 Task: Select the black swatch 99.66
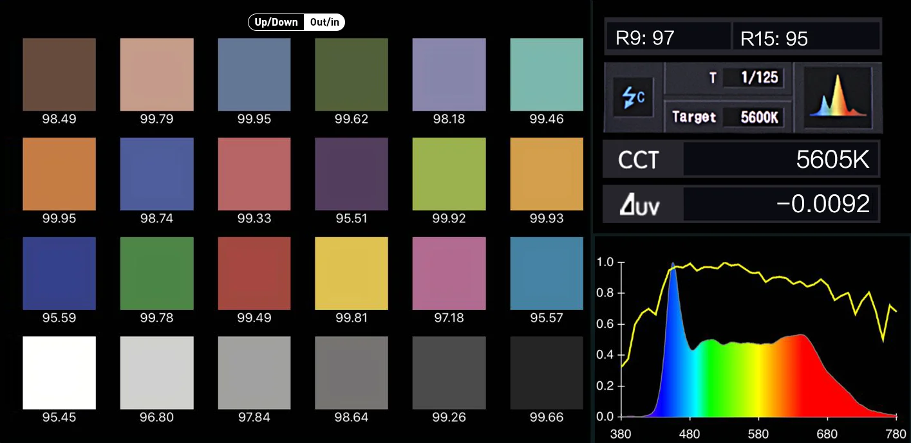point(547,373)
